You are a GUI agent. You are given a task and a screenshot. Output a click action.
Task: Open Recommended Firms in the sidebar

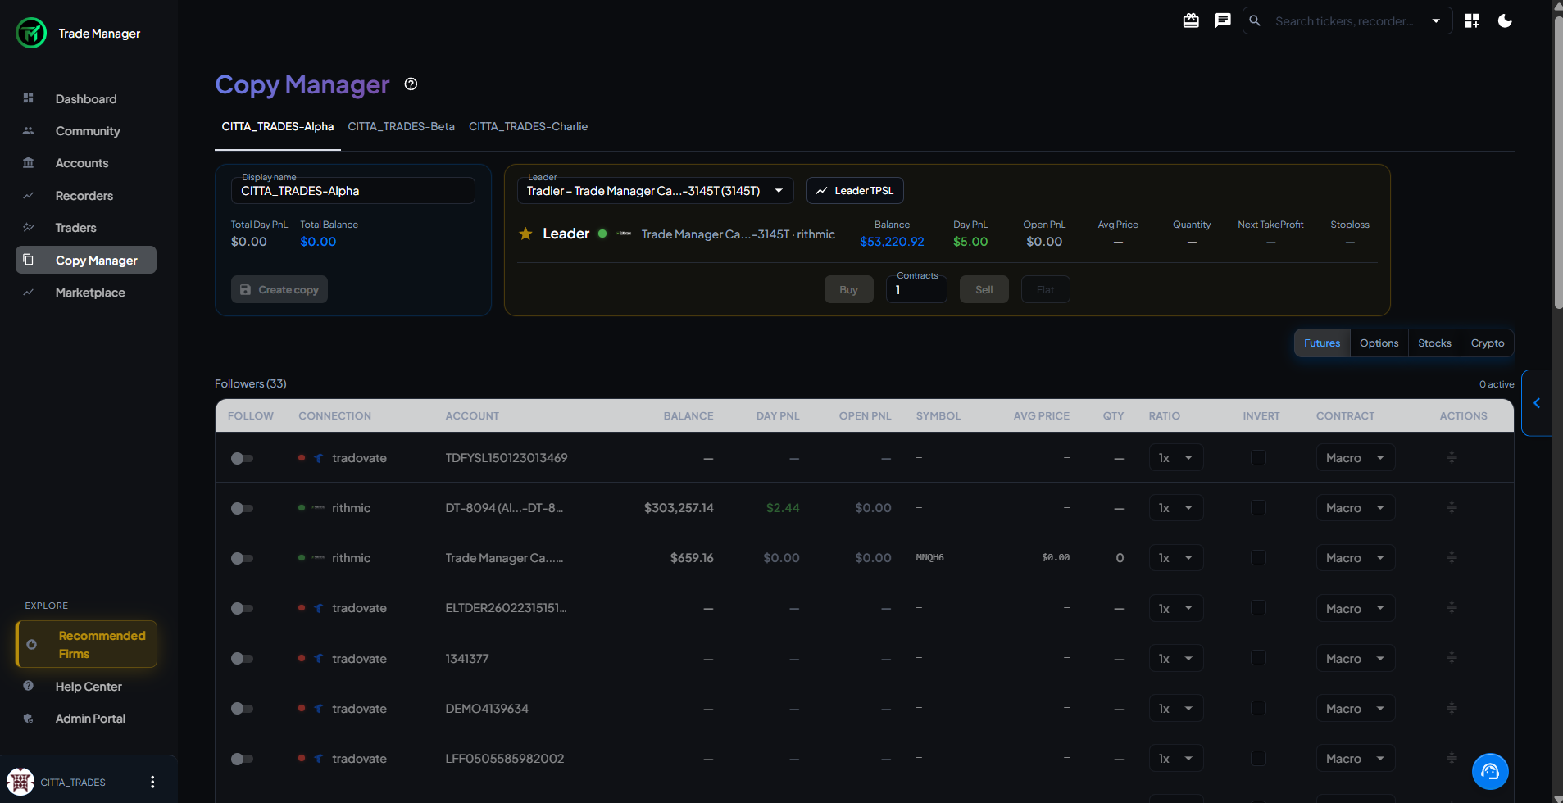(86, 644)
